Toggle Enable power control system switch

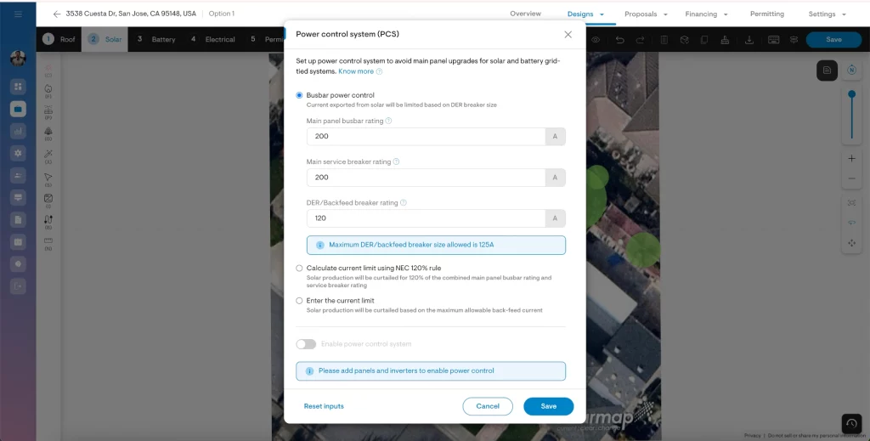click(x=306, y=344)
